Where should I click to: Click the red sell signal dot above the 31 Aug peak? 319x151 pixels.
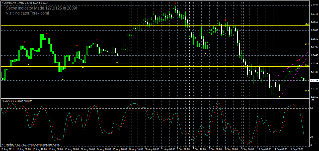click(x=175, y=3)
